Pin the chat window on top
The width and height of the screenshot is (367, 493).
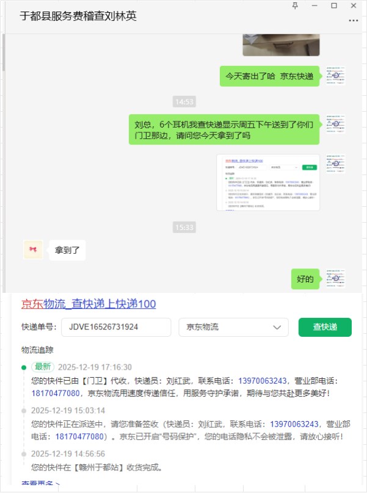pos(295,5)
